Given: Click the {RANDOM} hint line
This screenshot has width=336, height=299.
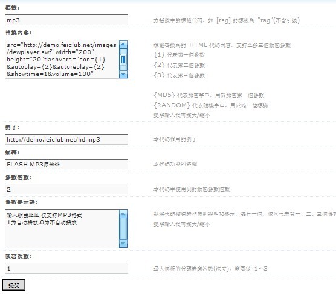Looking at the screenshot, I should [x=211, y=105].
